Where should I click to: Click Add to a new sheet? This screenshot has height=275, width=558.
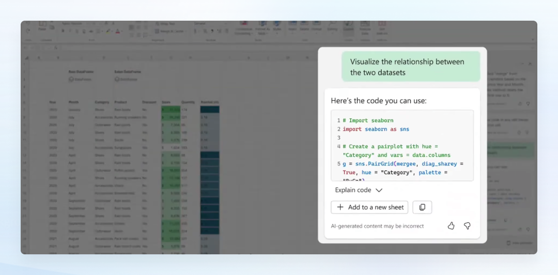point(369,207)
